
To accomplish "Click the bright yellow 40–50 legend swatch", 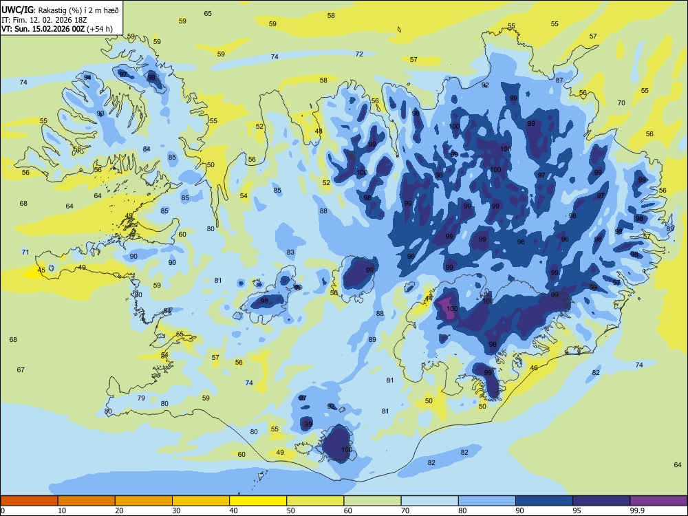I will coord(258,501).
